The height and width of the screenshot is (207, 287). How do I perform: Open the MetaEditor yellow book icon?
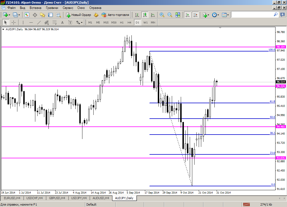pyautogui.click(x=96, y=15)
